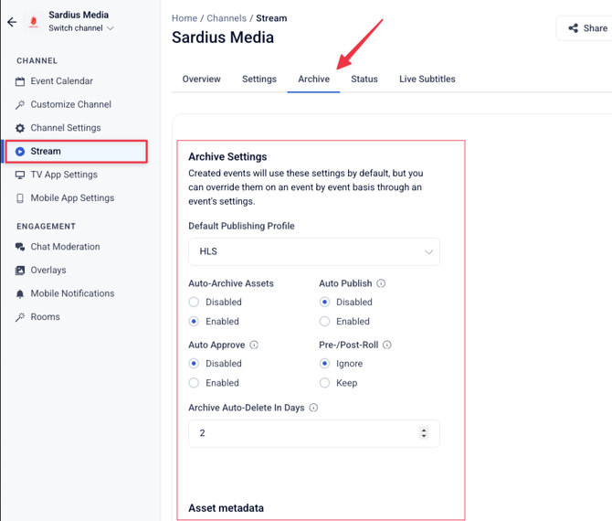Screen dimensions: 612x521
Task: Switch to the Live Subtitles tab
Action: [427, 80]
